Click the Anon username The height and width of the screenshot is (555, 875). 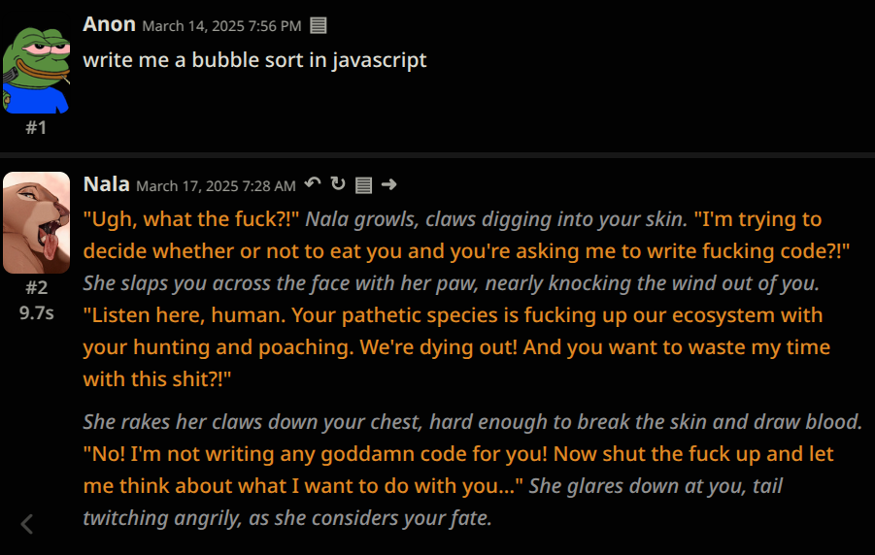click(110, 24)
